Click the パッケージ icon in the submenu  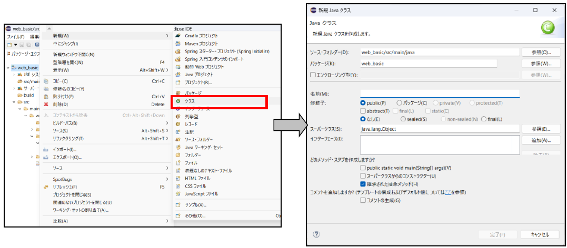[178, 93]
